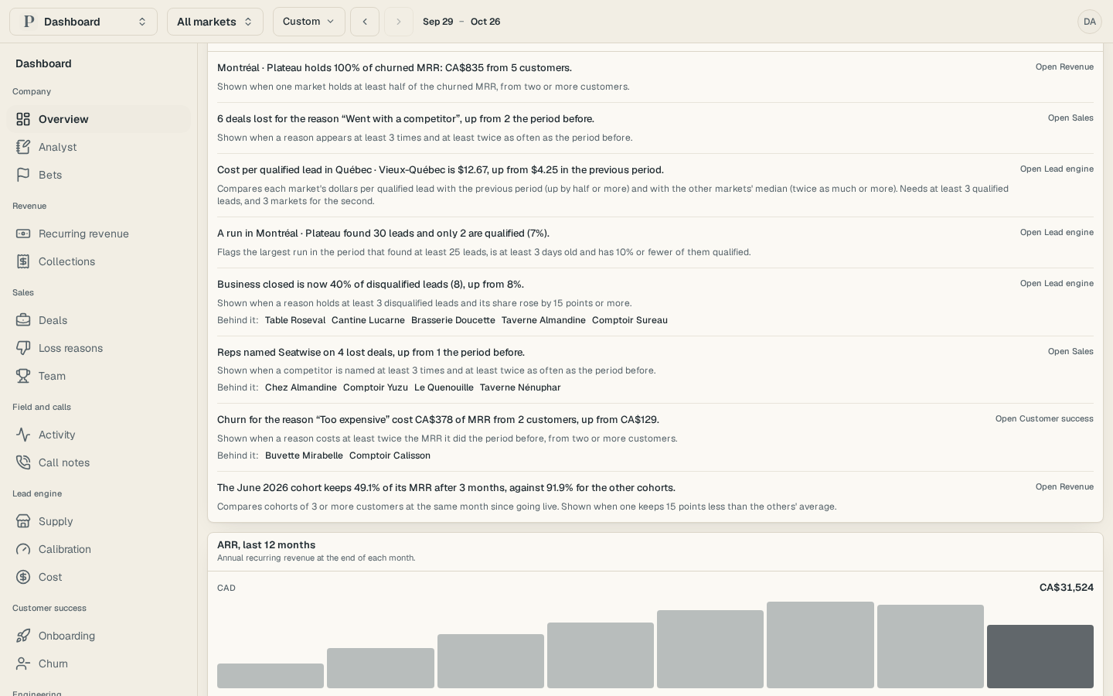
Task: Click the Deals briefcase icon
Action: click(23, 320)
